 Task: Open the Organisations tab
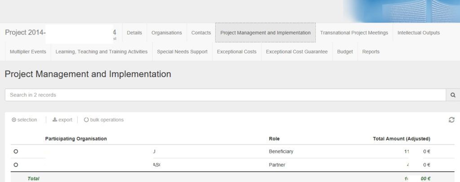click(x=167, y=33)
